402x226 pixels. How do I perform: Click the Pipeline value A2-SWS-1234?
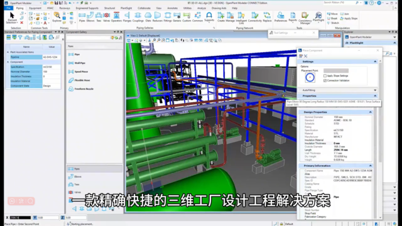[52, 57]
